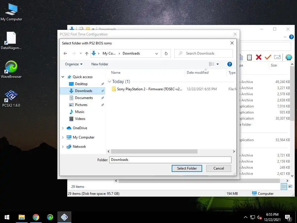The image size is (297, 223).
Task: Open network status tray icon
Action: (x=253, y=217)
